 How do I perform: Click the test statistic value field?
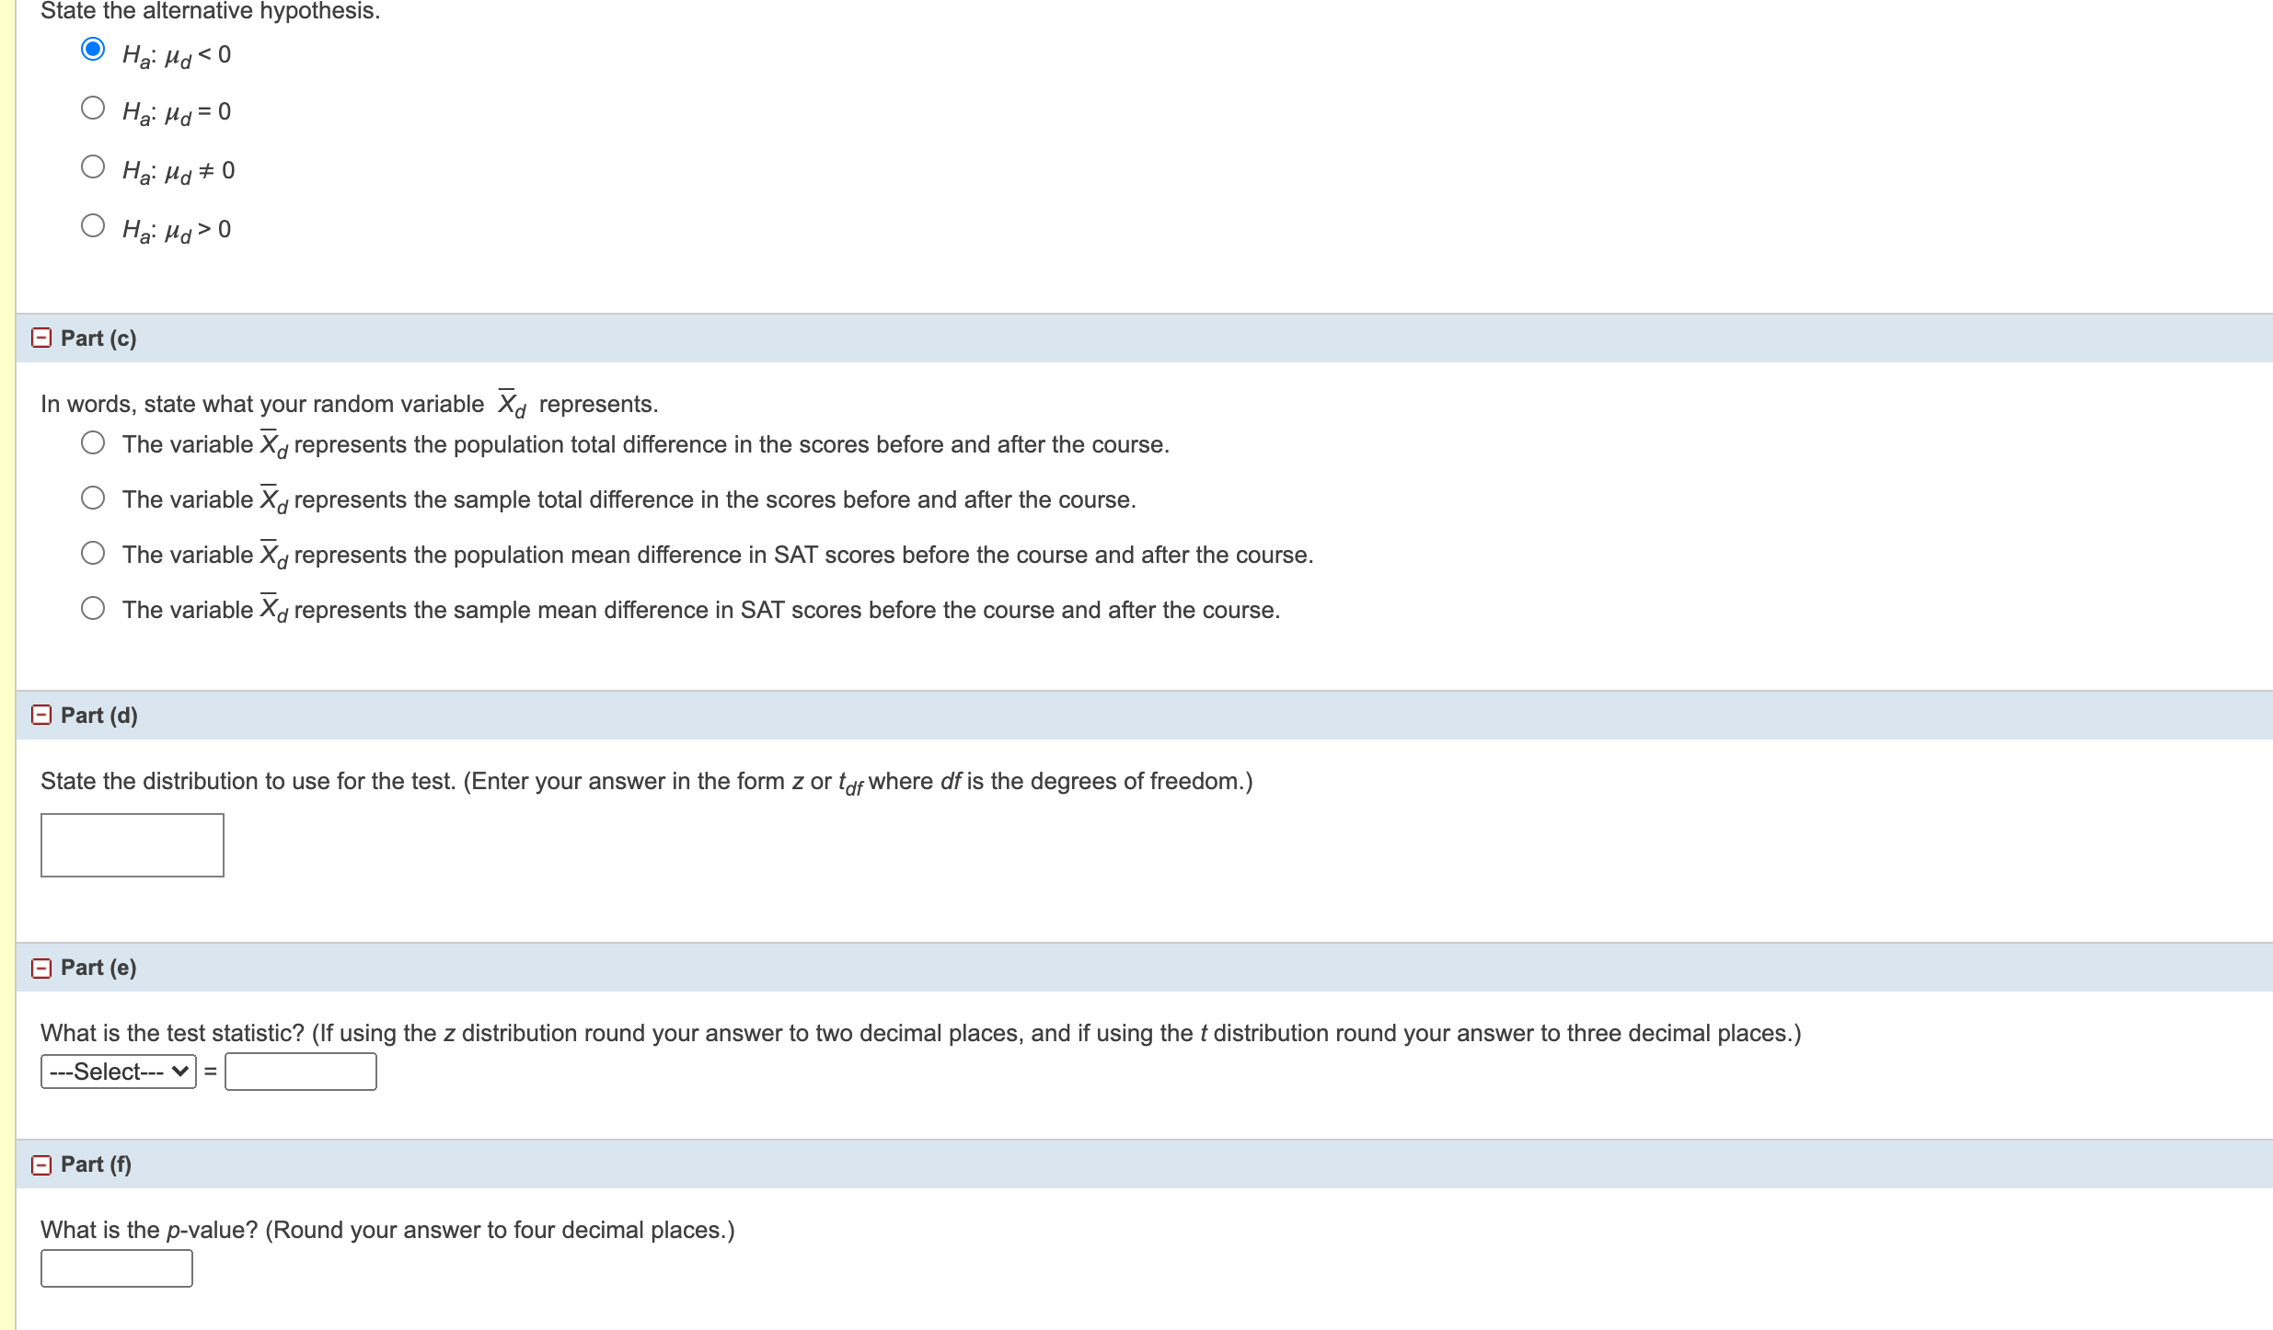301,1071
